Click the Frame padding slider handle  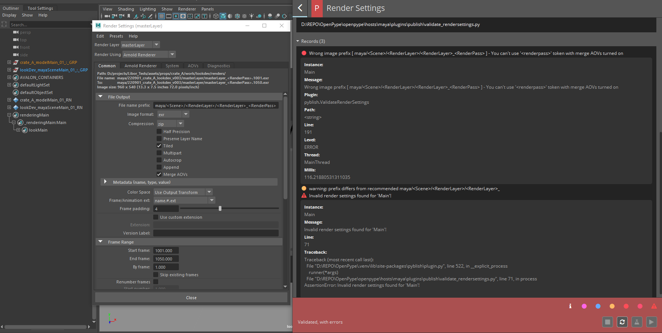(220, 208)
